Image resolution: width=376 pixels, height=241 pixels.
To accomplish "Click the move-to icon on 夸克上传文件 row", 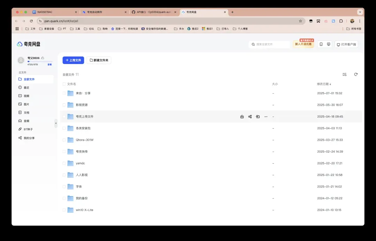I will click(258, 117).
